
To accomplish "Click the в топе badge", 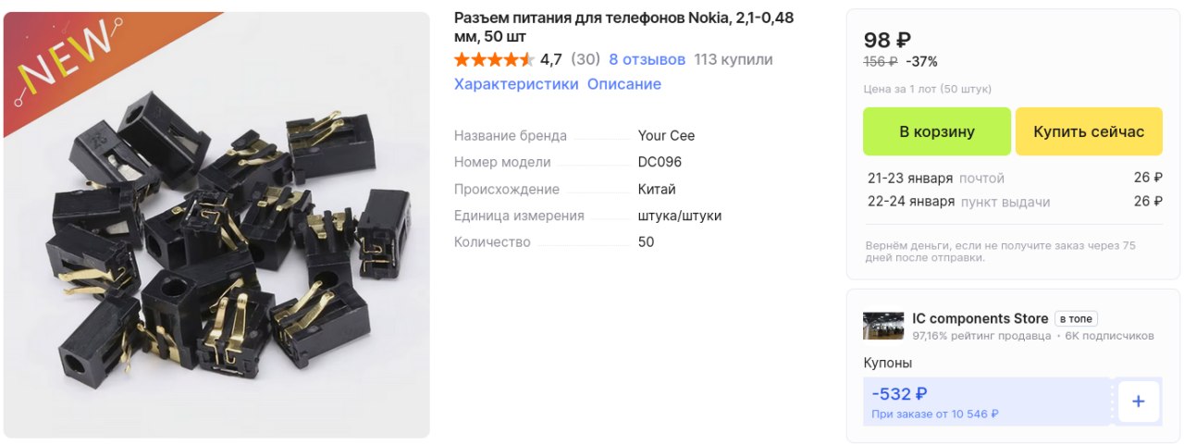I will click(x=1076, y=318).
